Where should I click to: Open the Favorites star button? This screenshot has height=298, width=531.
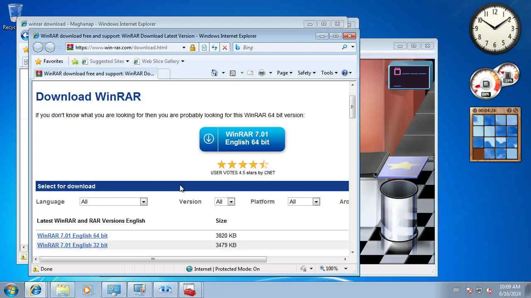tap(49, 61)
